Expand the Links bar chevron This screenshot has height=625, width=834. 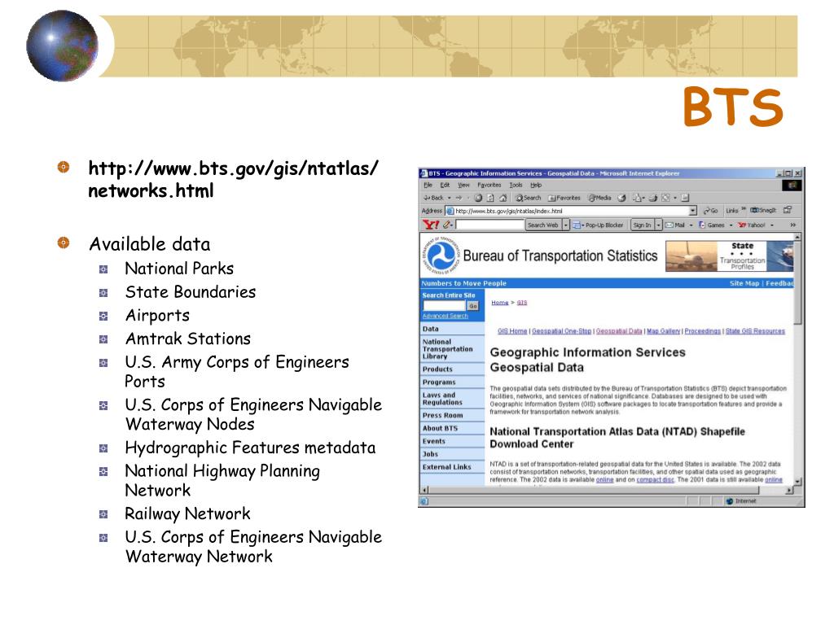[744, 208]
